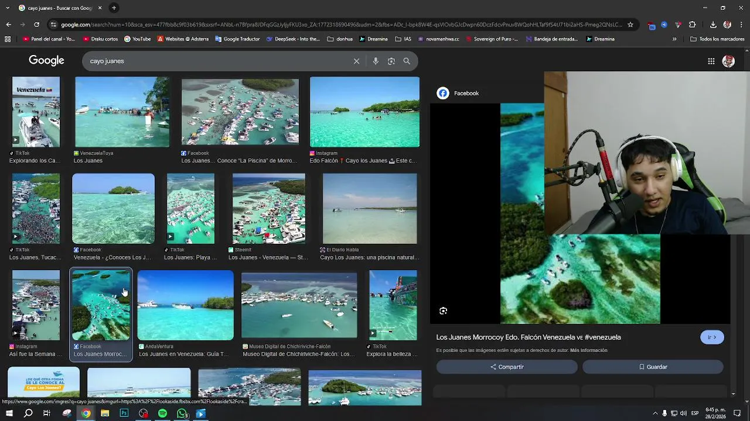The image size is (750, 421).
Task: Open the donhua bookmark folder
Action: [x=340, y=39]
